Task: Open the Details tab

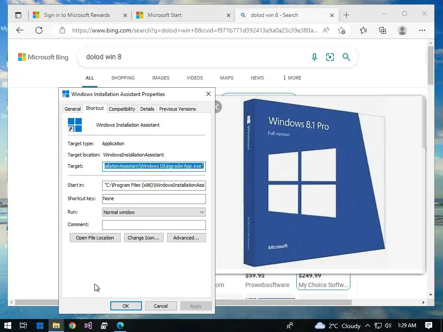Action: [x=147, y=109]
